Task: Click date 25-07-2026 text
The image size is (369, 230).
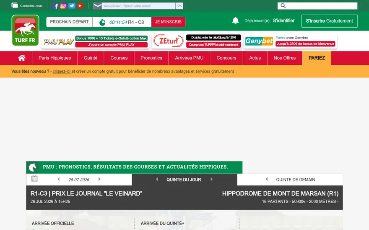Action: [x=79, y=180]
